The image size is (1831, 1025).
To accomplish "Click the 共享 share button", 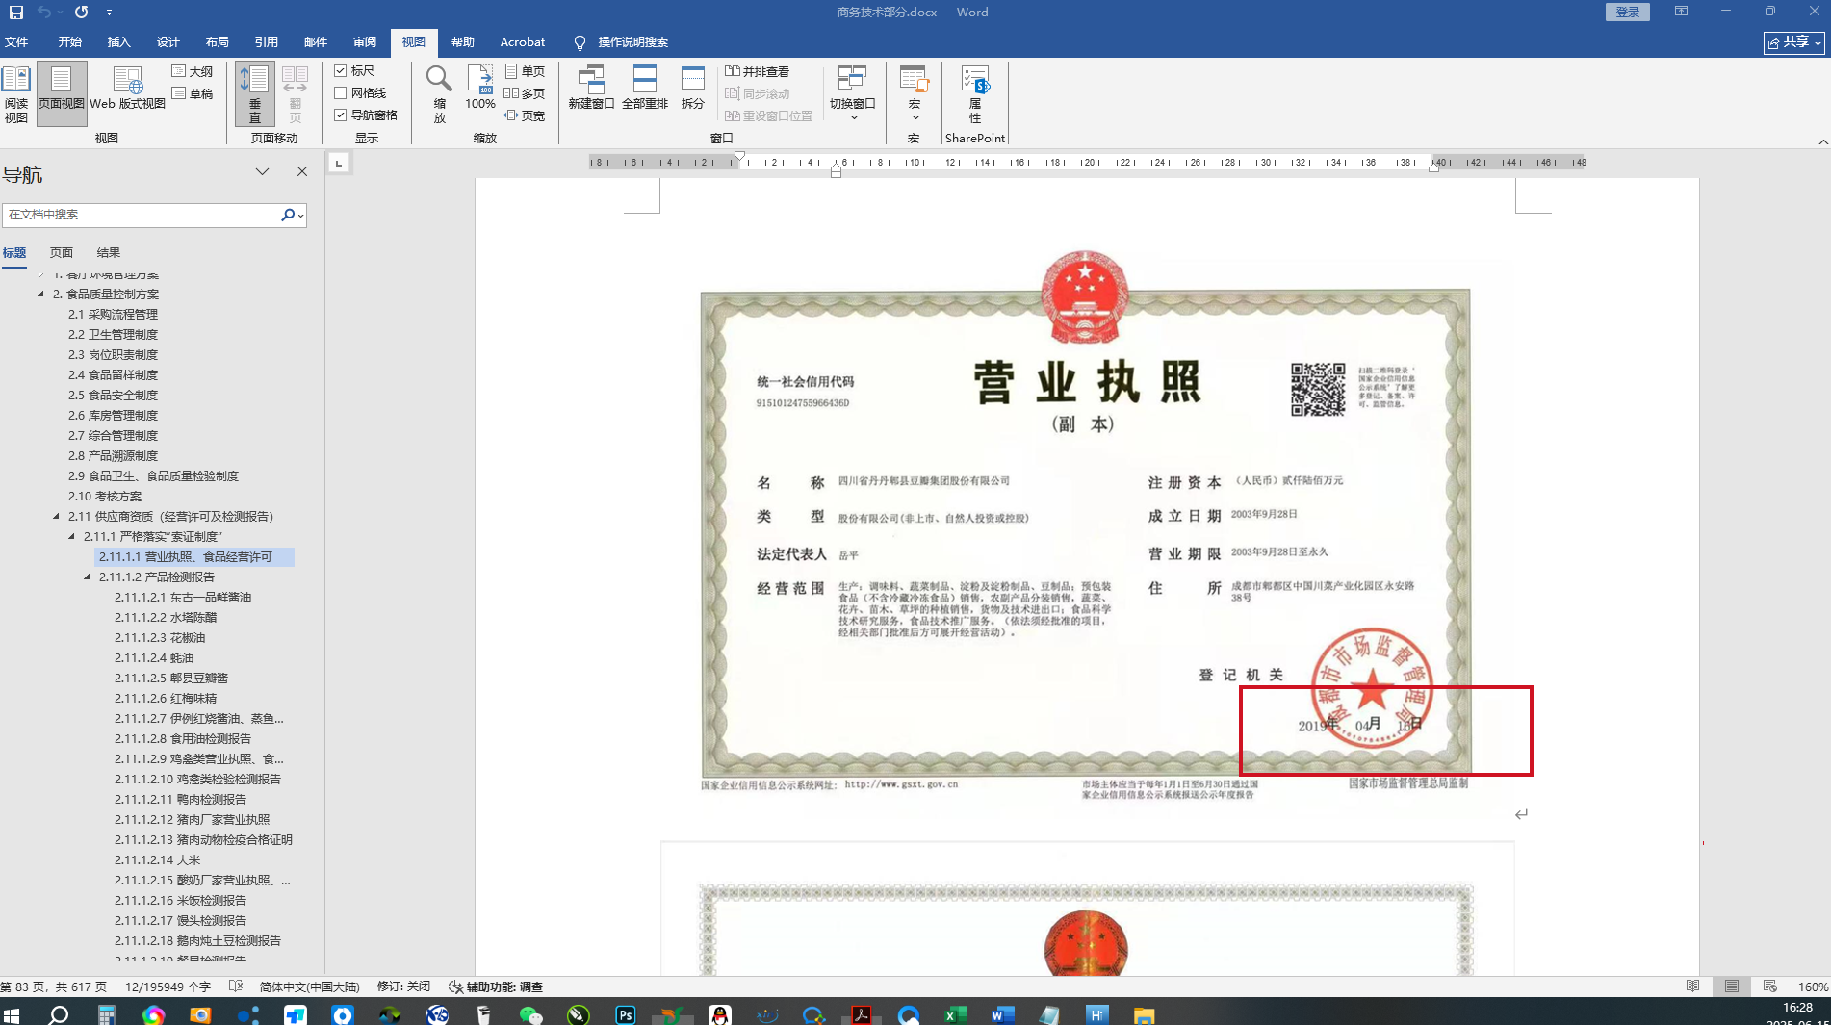I will tap(1793, 42).
